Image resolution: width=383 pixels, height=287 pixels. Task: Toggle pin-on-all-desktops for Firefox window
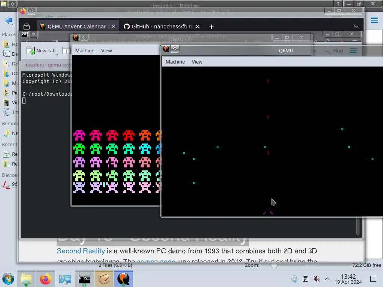[31, 10]
